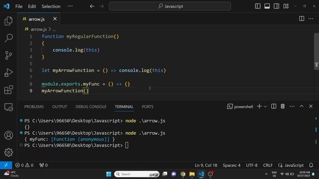Screen dimensions: 319x179
Task: Click the ports forwarded indicator showing 0
Action: pyautogui.click(x=43, y=165)
